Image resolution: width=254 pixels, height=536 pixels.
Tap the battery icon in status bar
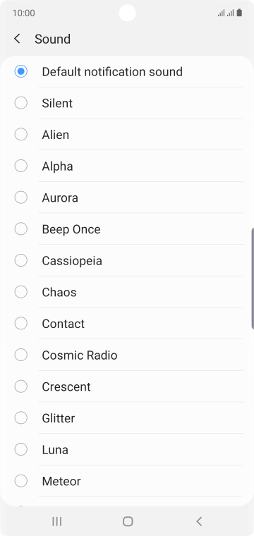point(240,13)
